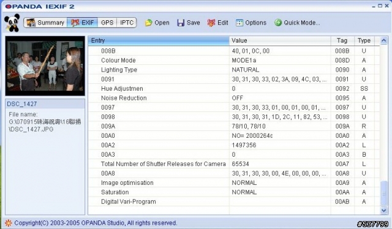The width and height of the screenshot is (392, 229).
Task: Click the scrollbar up arrow
Action: [384, 40]
